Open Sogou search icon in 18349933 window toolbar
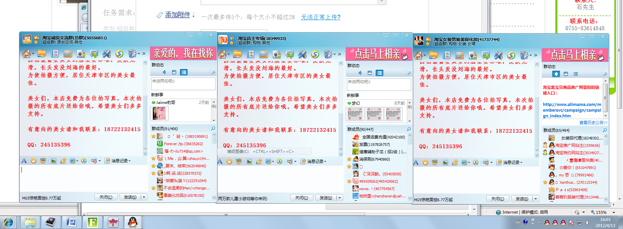Image resolution: width=623 pixels, height=229 pixels. point(315,54)
